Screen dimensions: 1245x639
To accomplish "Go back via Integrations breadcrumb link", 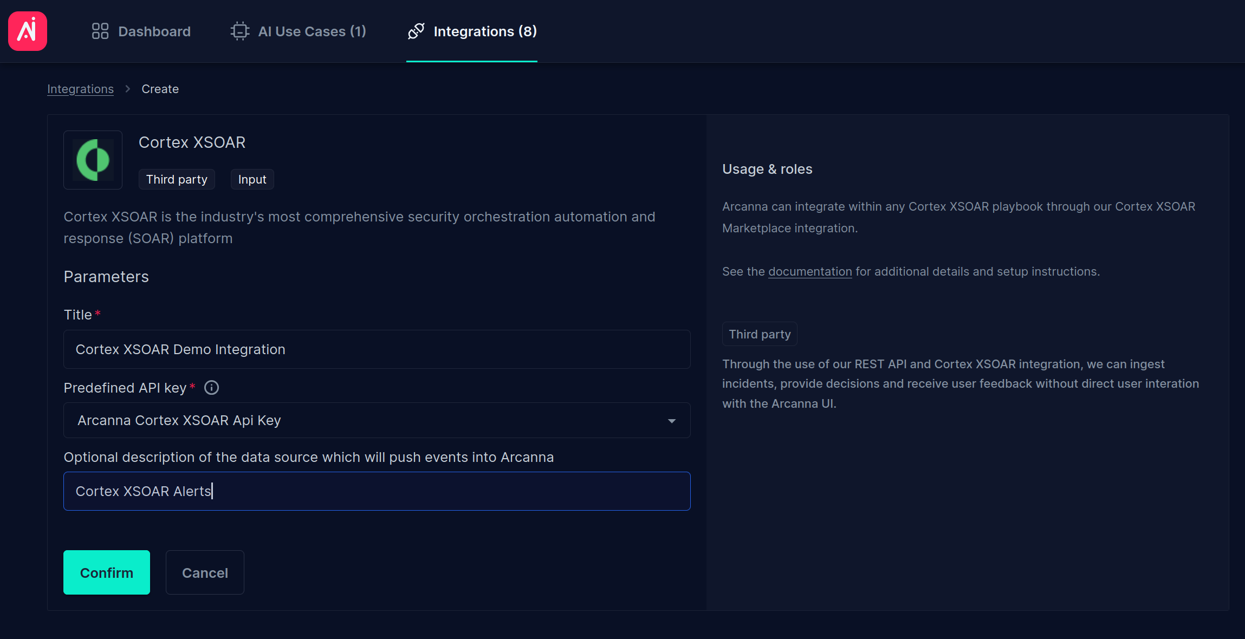I will tap(81, 89).
